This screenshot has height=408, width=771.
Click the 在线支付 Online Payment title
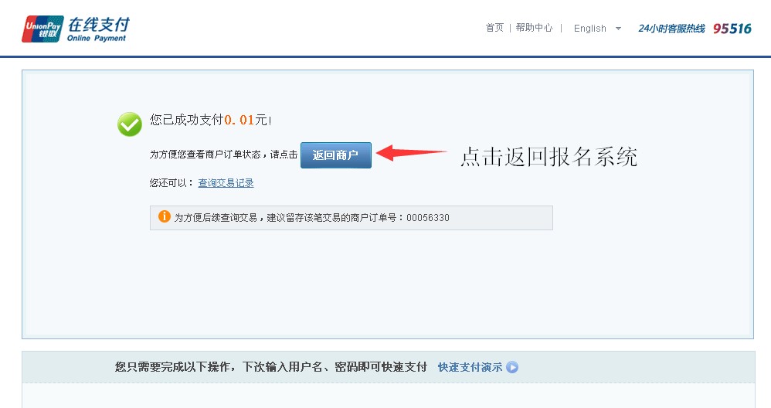(x=97, y=29)
